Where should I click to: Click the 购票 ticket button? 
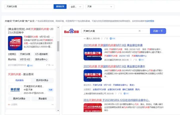pyautogui.click(x=50, y=90)
